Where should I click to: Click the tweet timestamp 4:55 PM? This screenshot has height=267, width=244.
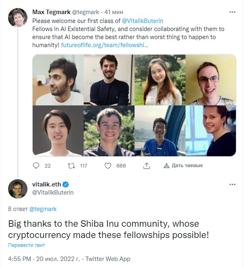[x=19, y=259]
